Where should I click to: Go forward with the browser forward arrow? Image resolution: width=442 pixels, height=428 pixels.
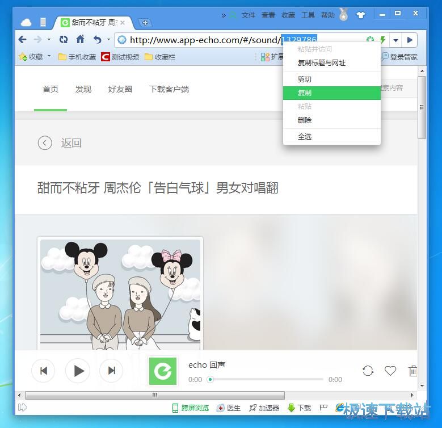coord(37,40)
